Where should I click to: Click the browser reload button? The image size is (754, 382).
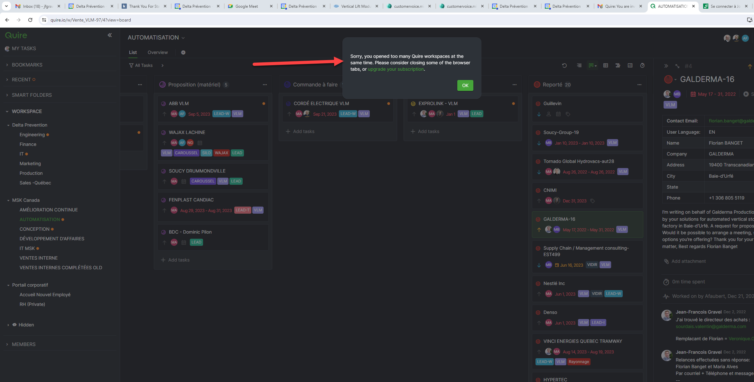(30, 20)
